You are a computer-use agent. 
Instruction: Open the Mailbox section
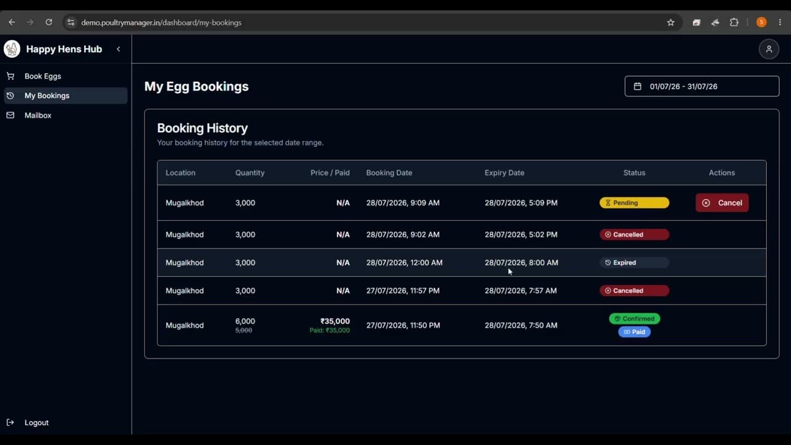pyautogui.click(x=66, y=115)
